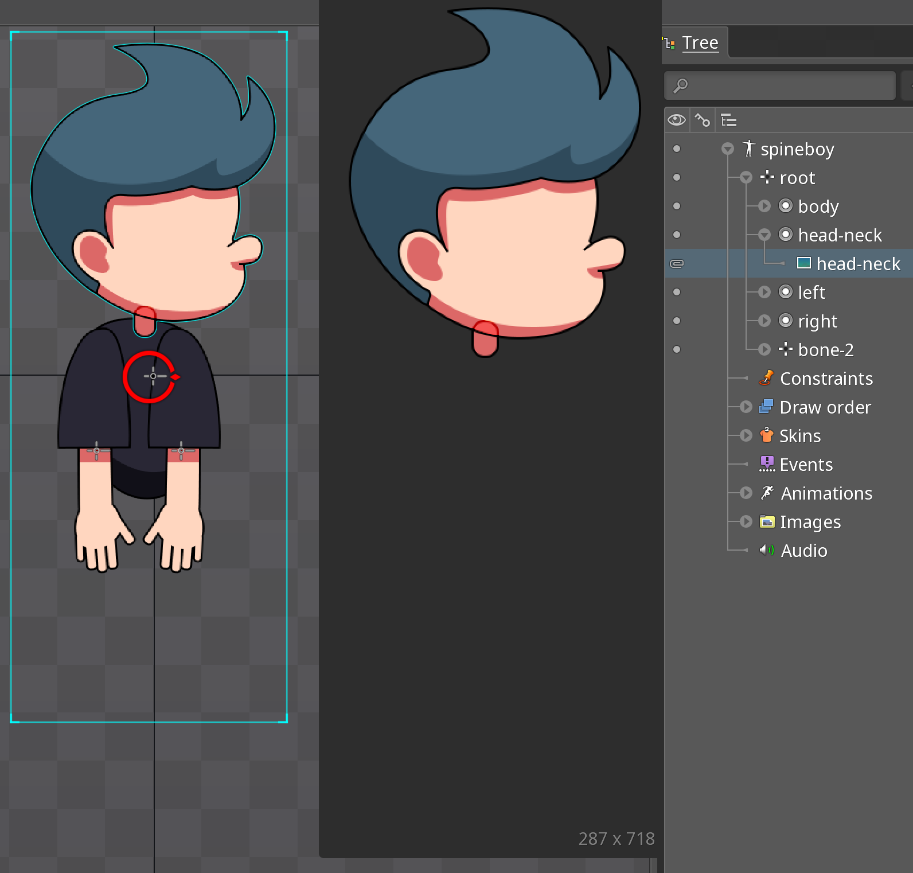Select the head-neck region attachment square icon
Image resolution: width=913 pixels, height=873 pixels.
point(804,263)
